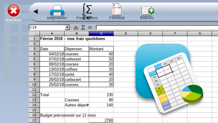Image resolution: width=218 pixels, height=123 pixels.
Task: Select column B header
Action: (77, 34)
